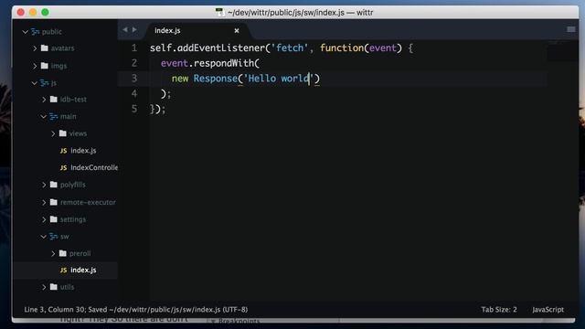The height and width of the screenshot is (329, 585).
Task: Open index.js under the main folder
Action: pos(83,151)
